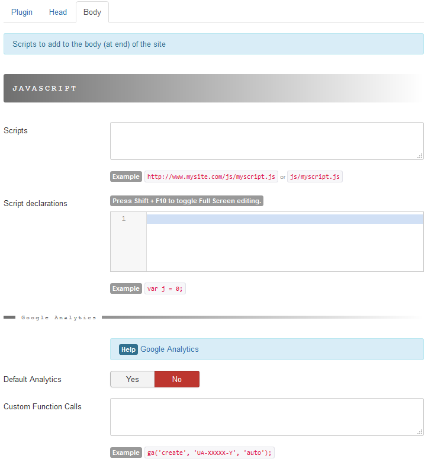
Task: Click inside the Scripts text area
Action: [x=266, y=141]
